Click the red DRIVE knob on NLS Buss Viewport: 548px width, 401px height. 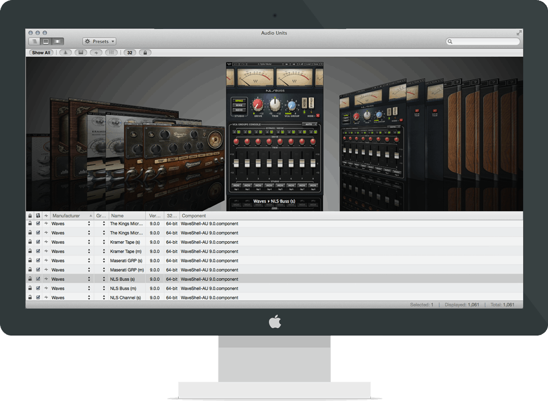click(258, 105)
